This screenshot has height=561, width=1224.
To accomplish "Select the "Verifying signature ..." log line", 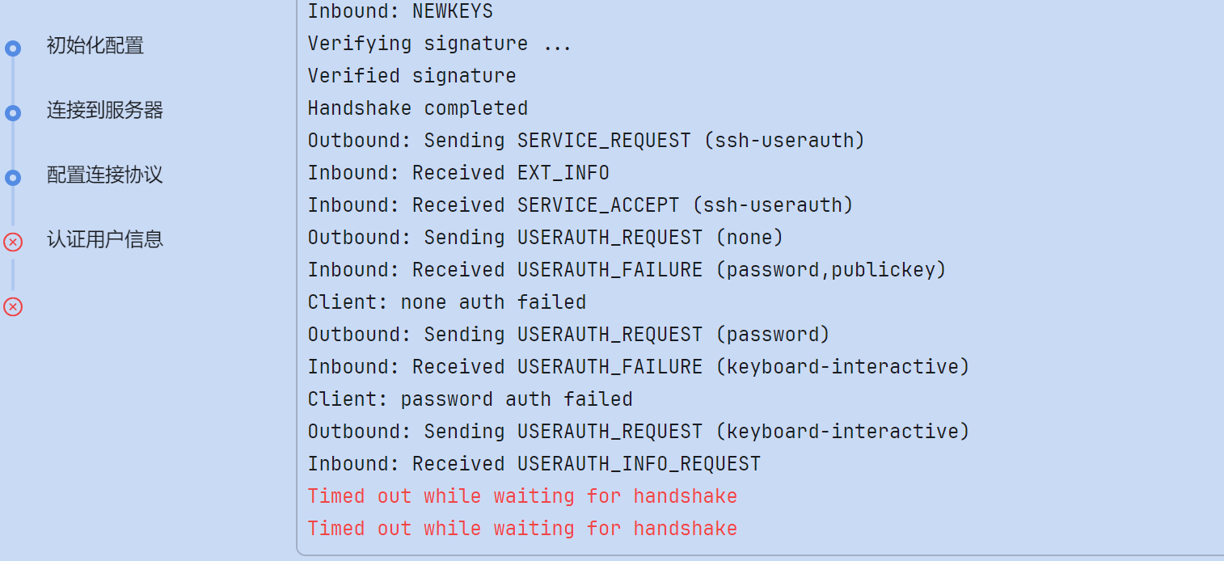I will pos(440,44).
